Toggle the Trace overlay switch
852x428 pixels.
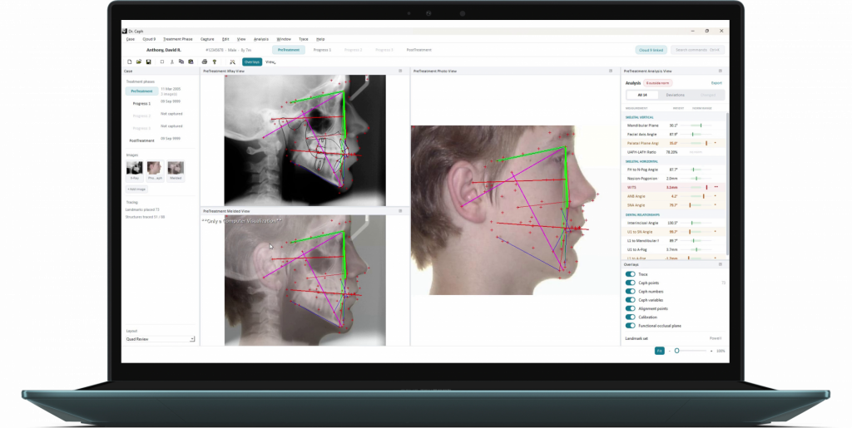click(631, 274)
